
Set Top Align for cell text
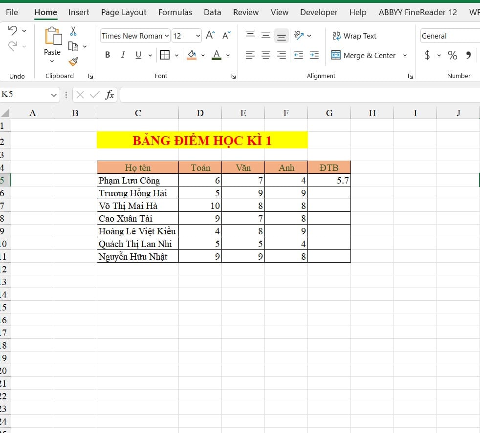coord(250,34)
